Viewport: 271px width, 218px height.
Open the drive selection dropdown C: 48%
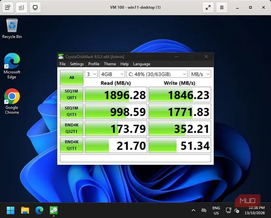[157, 74]
